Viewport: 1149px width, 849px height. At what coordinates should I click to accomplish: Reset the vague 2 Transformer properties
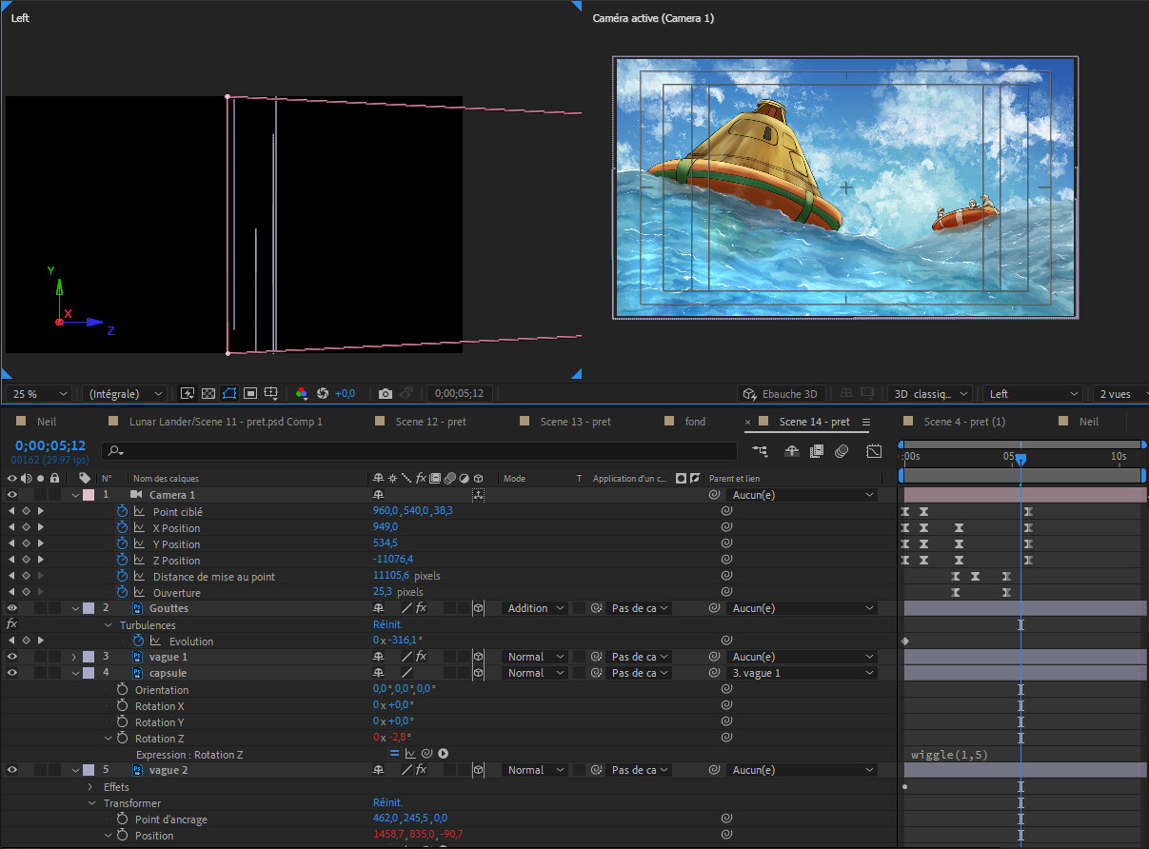point(387,802)
